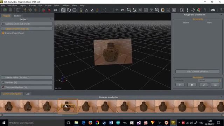Toggle the light bulb lighting icon
Viewport: 224px width, 126px height.
point(81,10)
